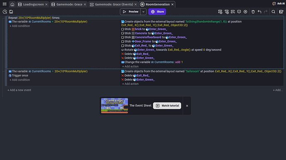Add a comment to events
The width and height of the screenshot is (286, 160).
tap(239, 12)
